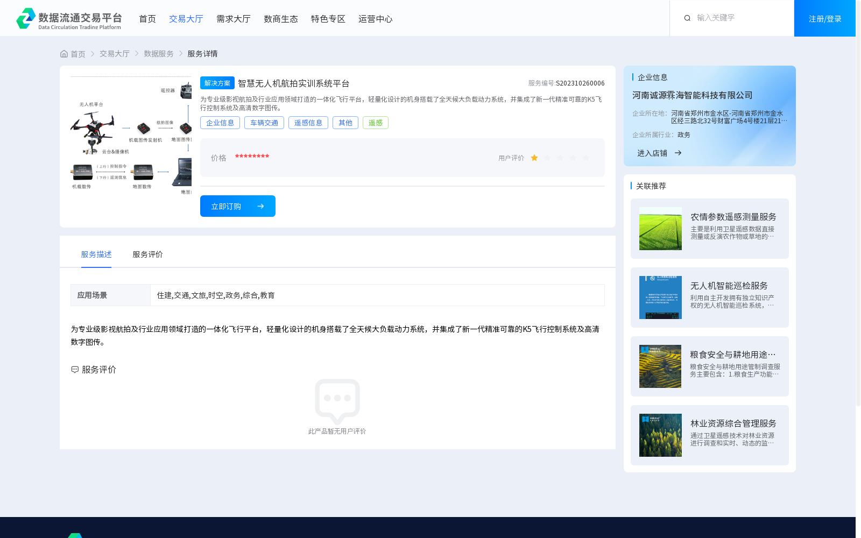Viewport: 861px width, 538px height.
Task: Click the 智慧无人机航拍实训系统平台 title
Action: click(x=294, y=83)
